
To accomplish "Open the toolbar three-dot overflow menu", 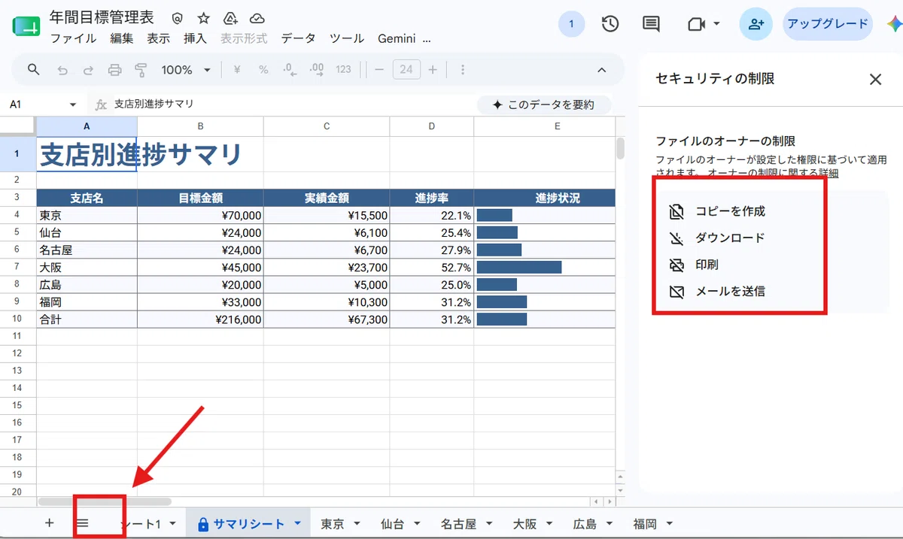I will [x=462, y=70].
